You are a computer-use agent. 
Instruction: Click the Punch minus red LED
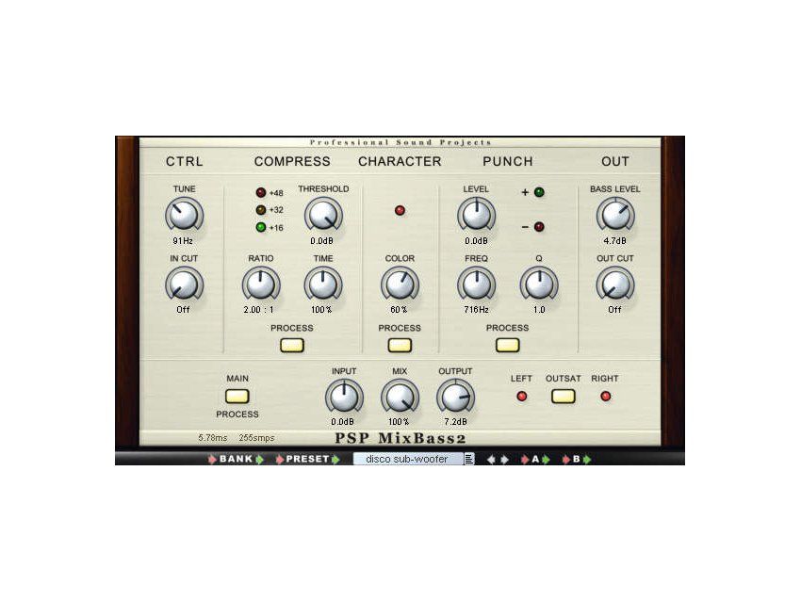[539, 227]
